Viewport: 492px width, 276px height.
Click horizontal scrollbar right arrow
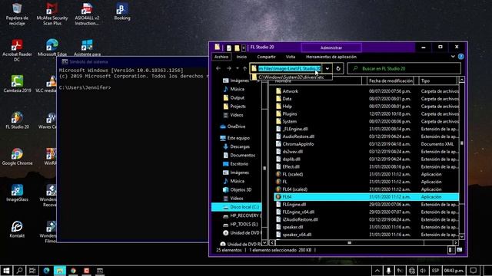(456, 242)
